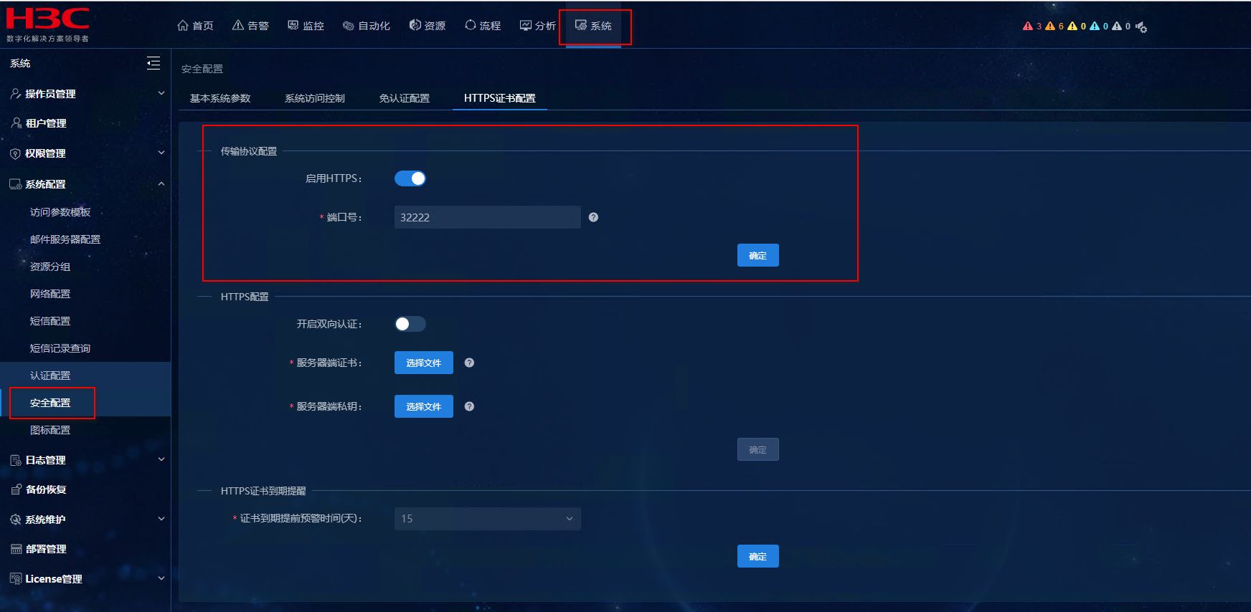Show help for server private key upload

coord(469,406)
